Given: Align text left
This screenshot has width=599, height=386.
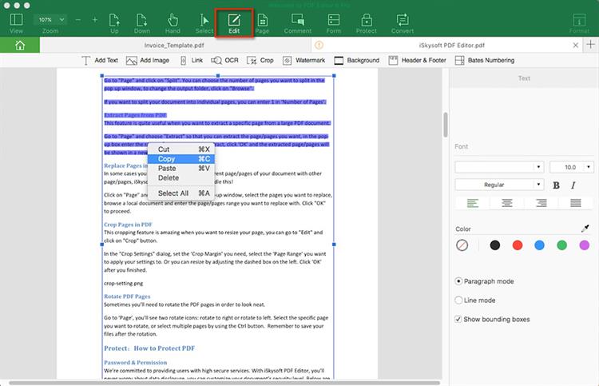Looking at the screenshot, I should pyautogui.click(x=473, y=203).
